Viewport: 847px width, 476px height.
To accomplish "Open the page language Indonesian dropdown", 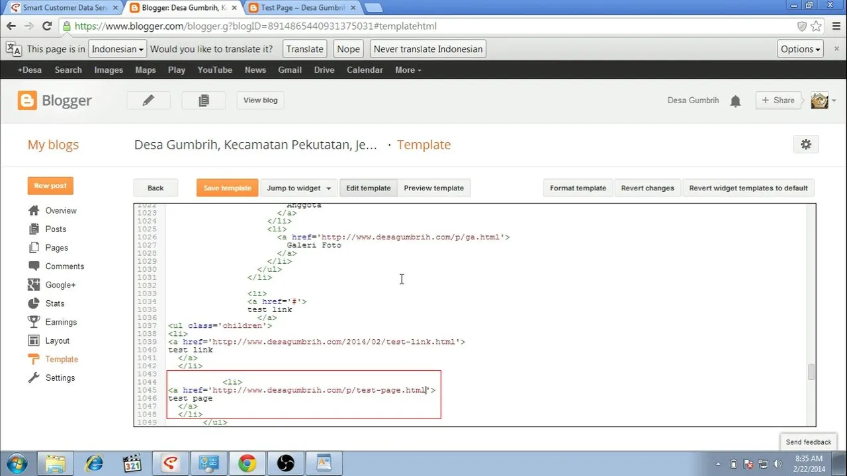I will coord(118,49).
